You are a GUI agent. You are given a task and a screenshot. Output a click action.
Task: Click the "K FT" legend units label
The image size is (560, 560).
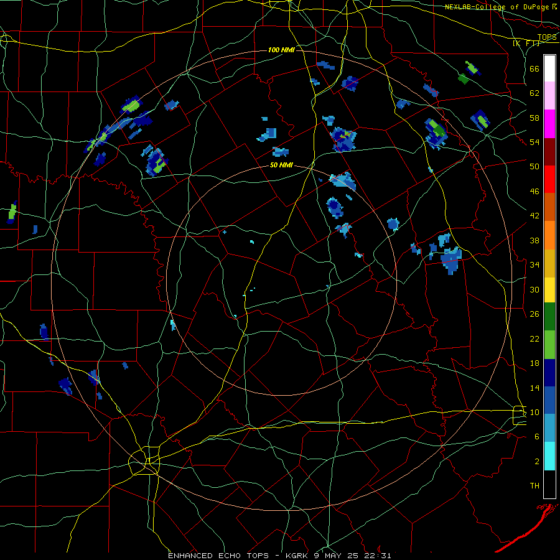pos(526,43)
